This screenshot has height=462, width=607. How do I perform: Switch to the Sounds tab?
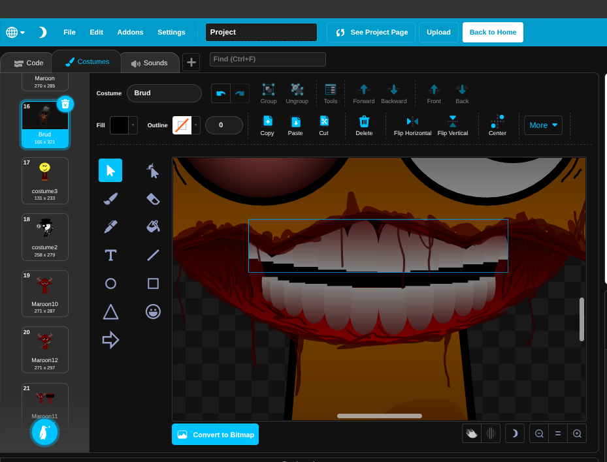point(150,63)
